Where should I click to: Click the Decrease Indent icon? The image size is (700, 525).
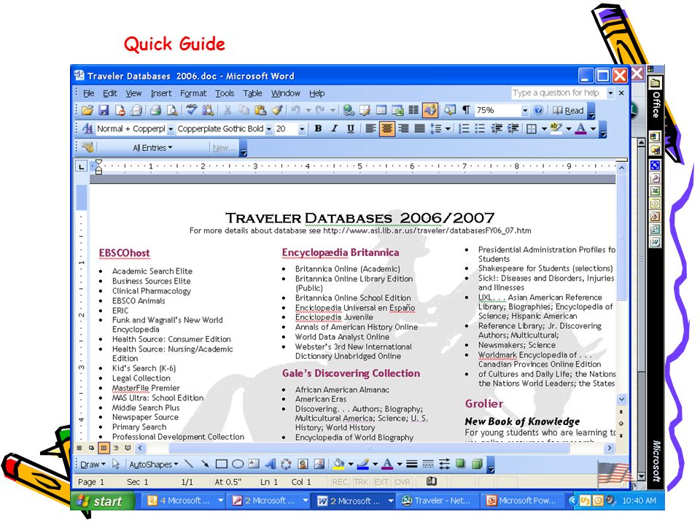pos(497,129)
